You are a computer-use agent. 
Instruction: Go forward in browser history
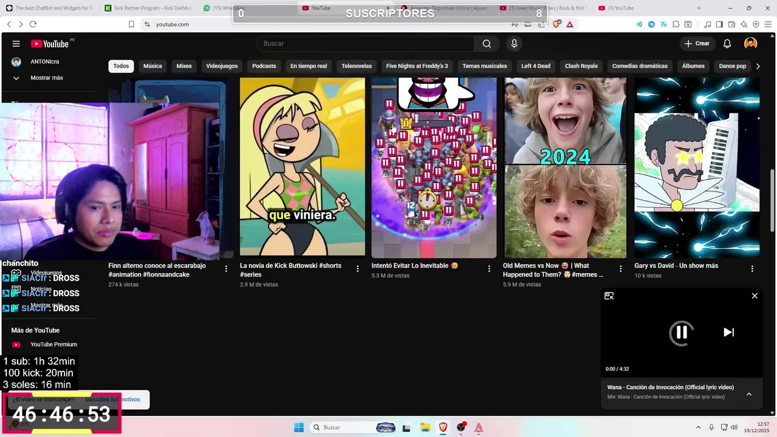pyautogui.click(x=21, y=24)
